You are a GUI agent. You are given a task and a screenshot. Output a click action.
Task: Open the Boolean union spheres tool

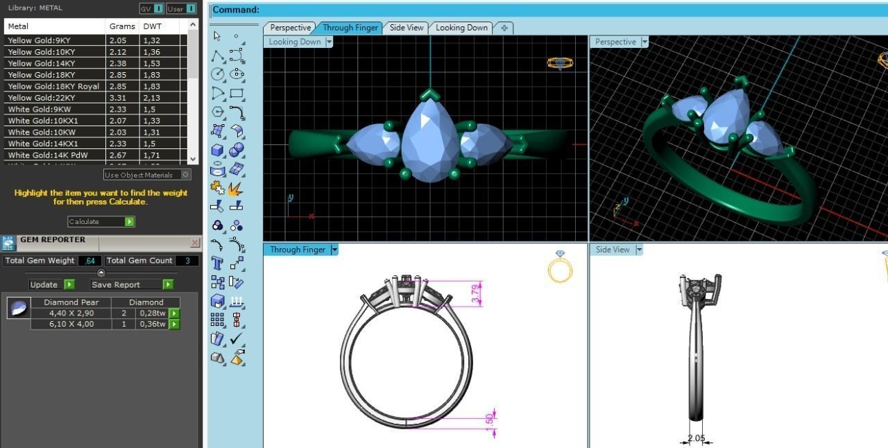237,150
